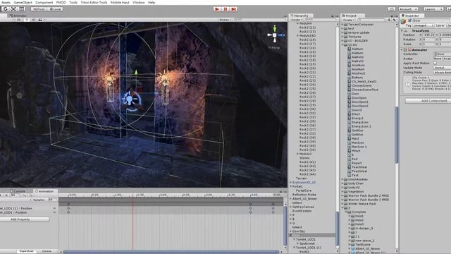Screen dimensions: 451x254
Task: Select the Scale transform tool
Action: tap(13, 9)
